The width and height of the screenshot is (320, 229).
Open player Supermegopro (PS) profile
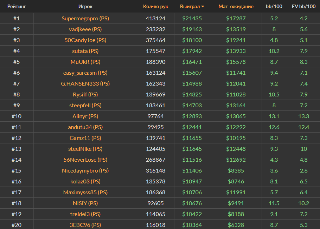[85, 18]
